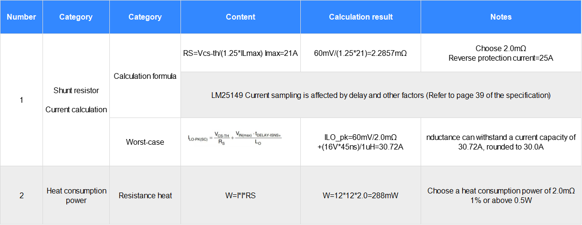Click the Number column header
The height and width of the screenshot is (225, 582).
coord(21,17)
